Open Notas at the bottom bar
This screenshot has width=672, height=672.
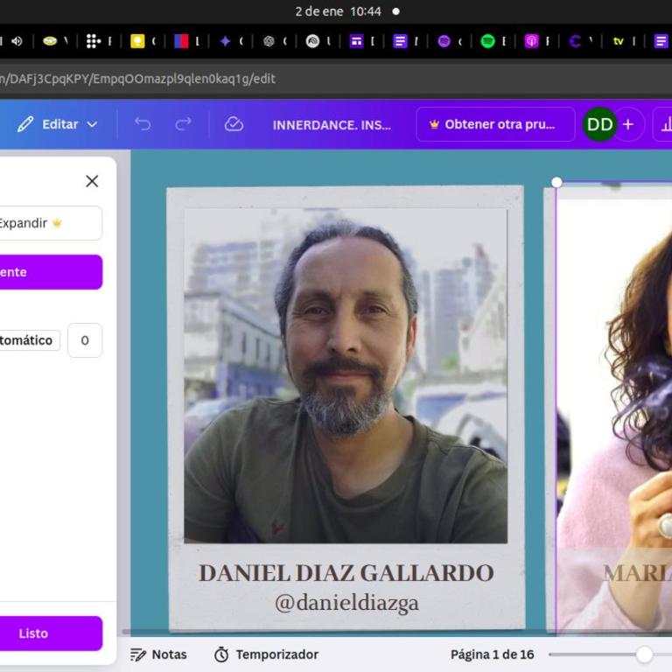(158, 654)
